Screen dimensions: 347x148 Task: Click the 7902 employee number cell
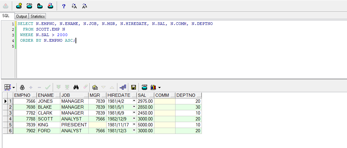[25, 131]
